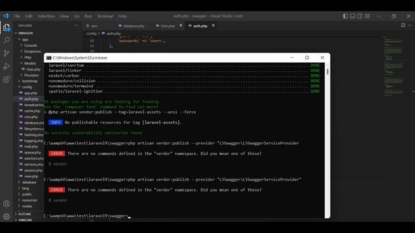Viewport: 415px width, 233px height.
Task: Open app.php in the explorer
Action: click(x=30, y=93)
